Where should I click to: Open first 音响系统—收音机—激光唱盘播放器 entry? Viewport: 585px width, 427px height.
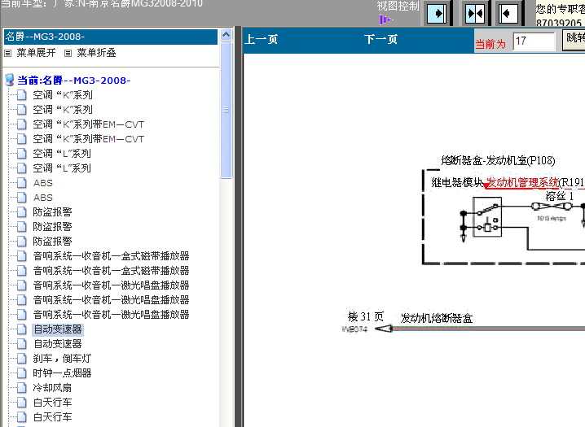pos(111,285)
